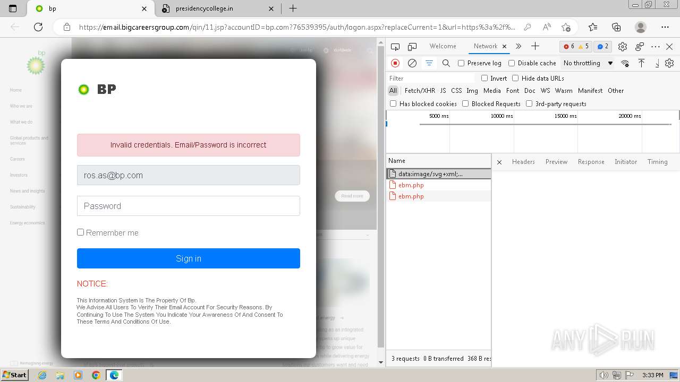
Task: Select the first ebm.php request
Action: pyautogui.click(x=438, y=185)
